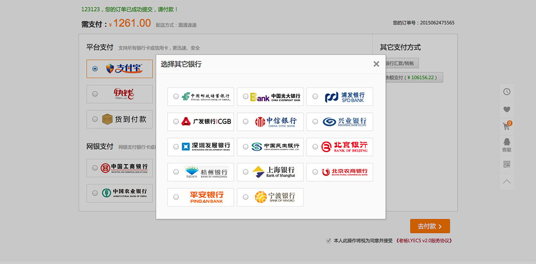Select the 支付宝 Alipay radio button
This screenshot has width=536, height=264.
(95, 69)
